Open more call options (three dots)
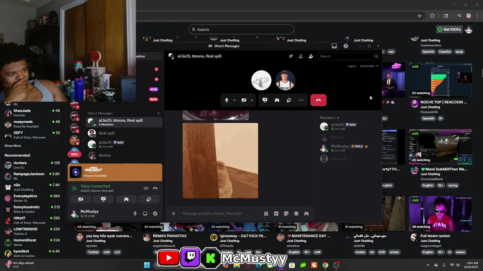This screenshot has height=271, width=483. click(301, 100)
